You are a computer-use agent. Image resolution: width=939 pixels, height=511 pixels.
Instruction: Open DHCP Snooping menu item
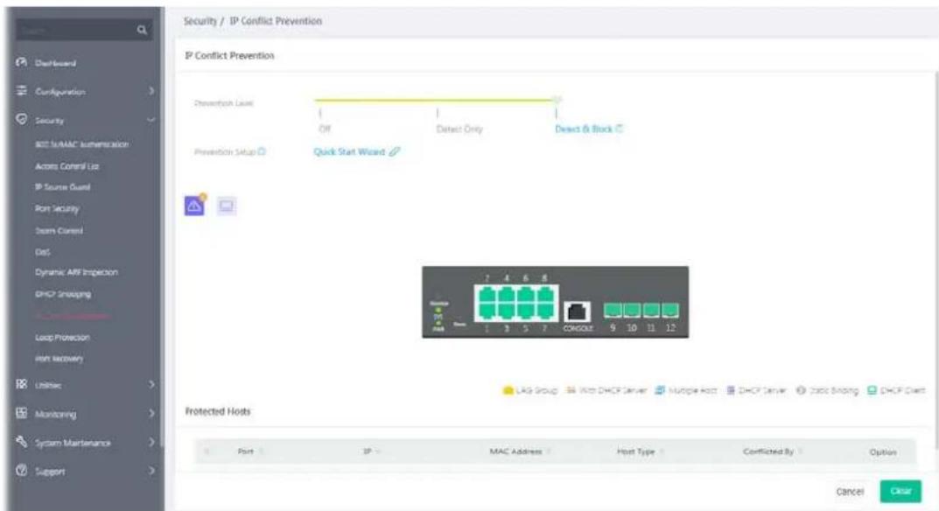coord(63,294)
